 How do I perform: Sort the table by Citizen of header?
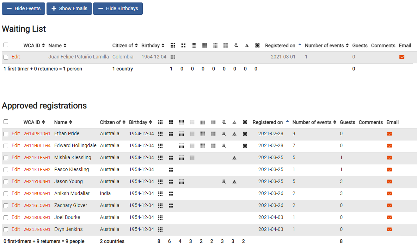[x=112, y=122]
